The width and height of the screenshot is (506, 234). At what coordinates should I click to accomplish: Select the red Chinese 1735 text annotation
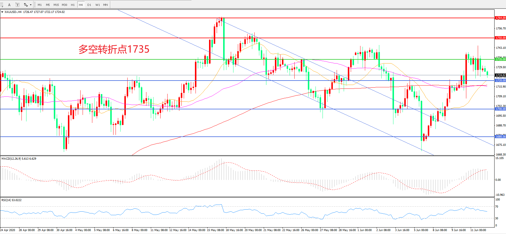point(114,49)
